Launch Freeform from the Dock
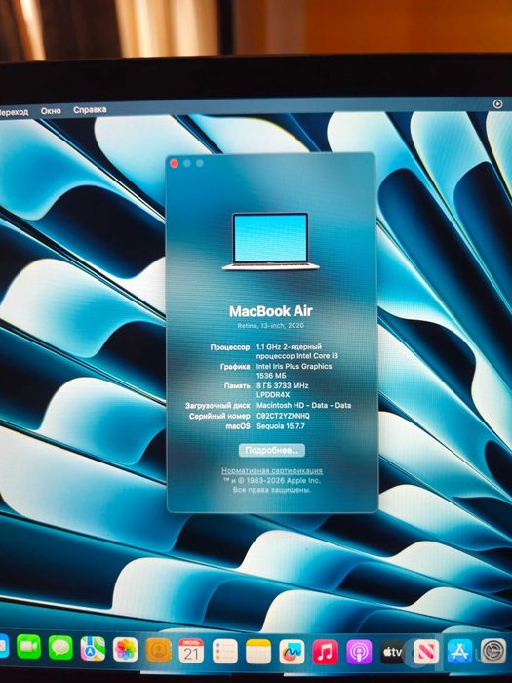512x683 pixels. pos(292,652)
